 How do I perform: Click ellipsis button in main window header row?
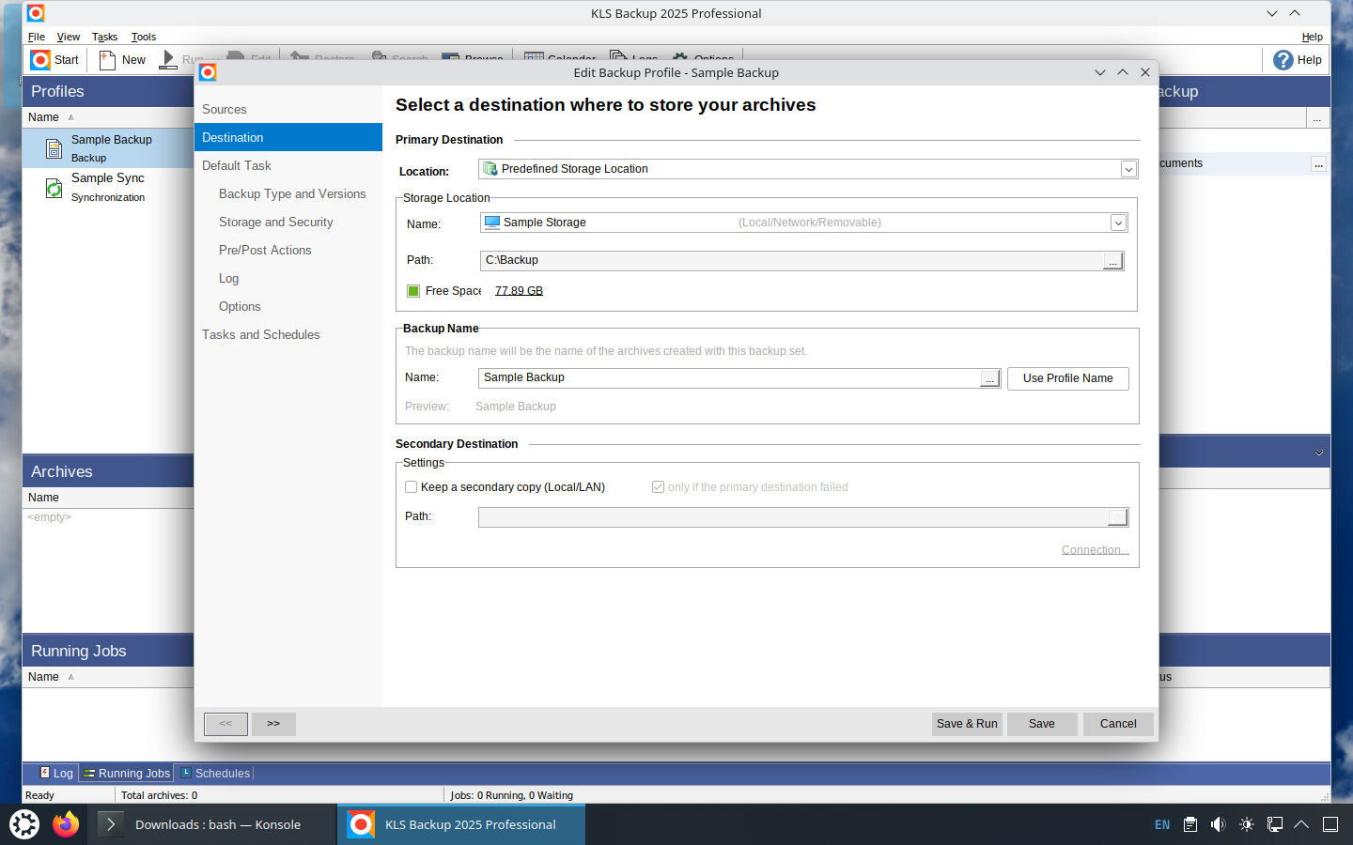(x=1317, y=118)
